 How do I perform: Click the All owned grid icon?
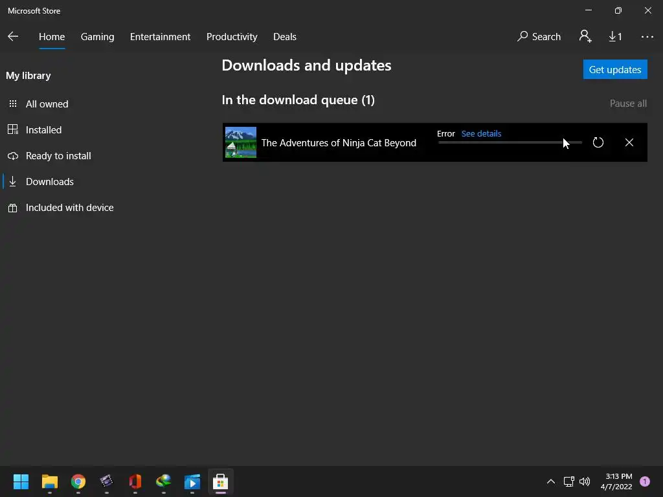(13, 104)
